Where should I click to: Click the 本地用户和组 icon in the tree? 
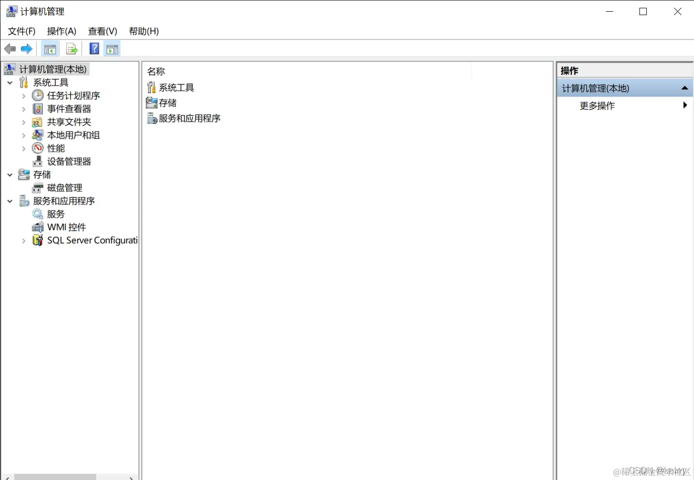(x=38, y=135)
